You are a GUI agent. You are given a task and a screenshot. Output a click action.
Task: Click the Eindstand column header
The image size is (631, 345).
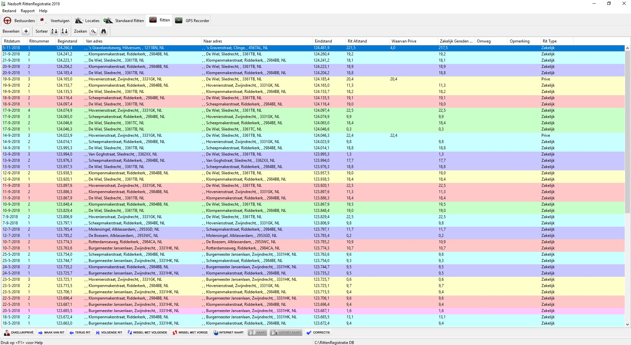(329, 41)
